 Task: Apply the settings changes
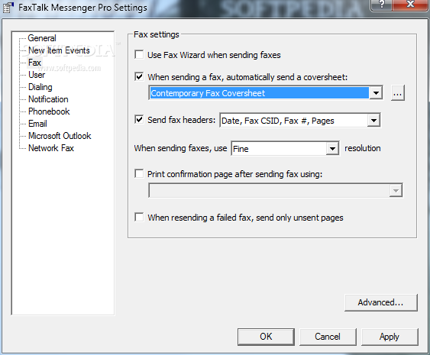pos(390,337)
